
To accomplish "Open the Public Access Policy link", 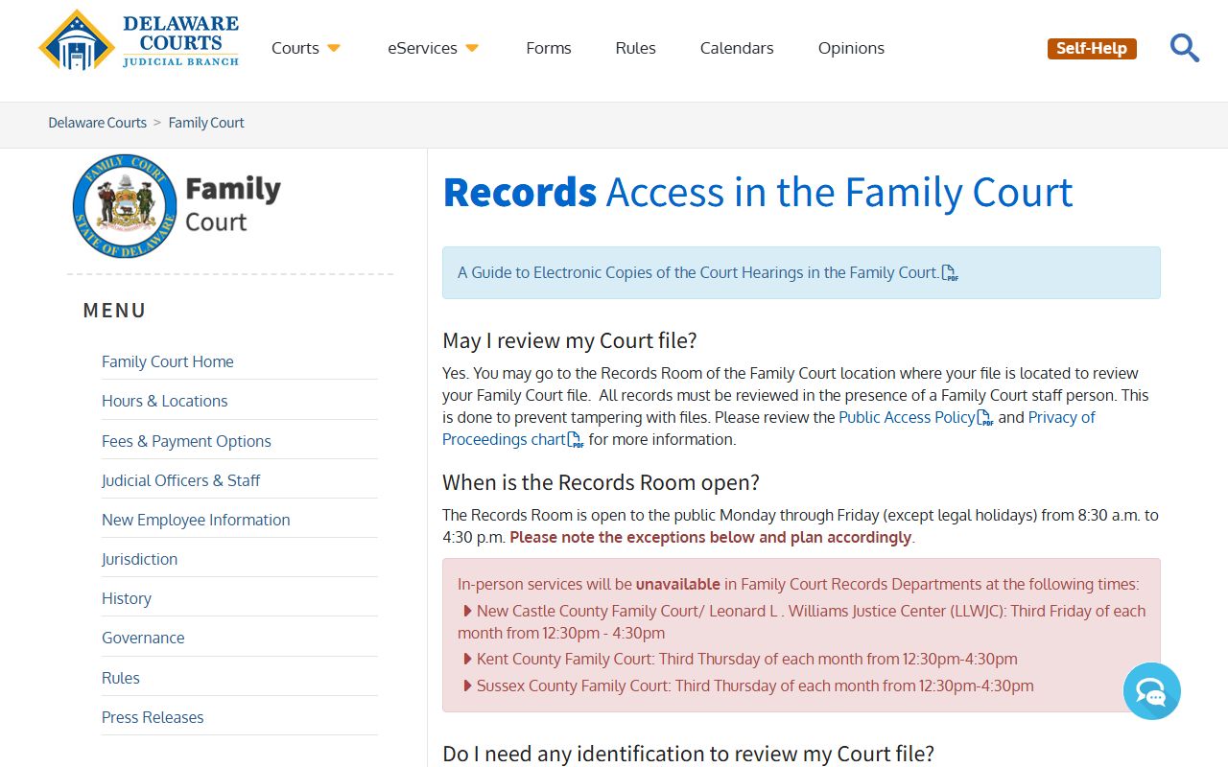I will point(907,417).
